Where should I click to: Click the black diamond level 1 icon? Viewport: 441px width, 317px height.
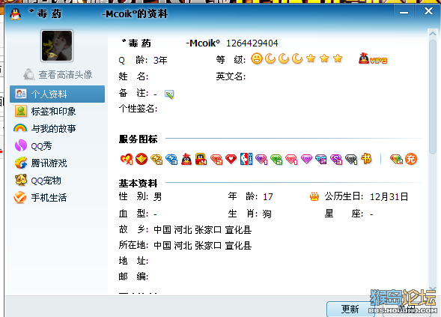pos(351,160)
